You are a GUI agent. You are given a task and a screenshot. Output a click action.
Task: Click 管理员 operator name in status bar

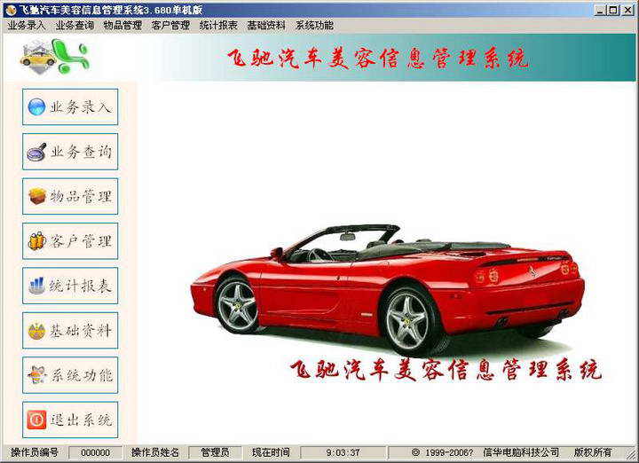[x=215, y=452]
